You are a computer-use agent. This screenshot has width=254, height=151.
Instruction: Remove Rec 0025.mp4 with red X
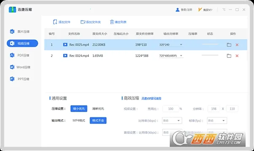(237, 45)
